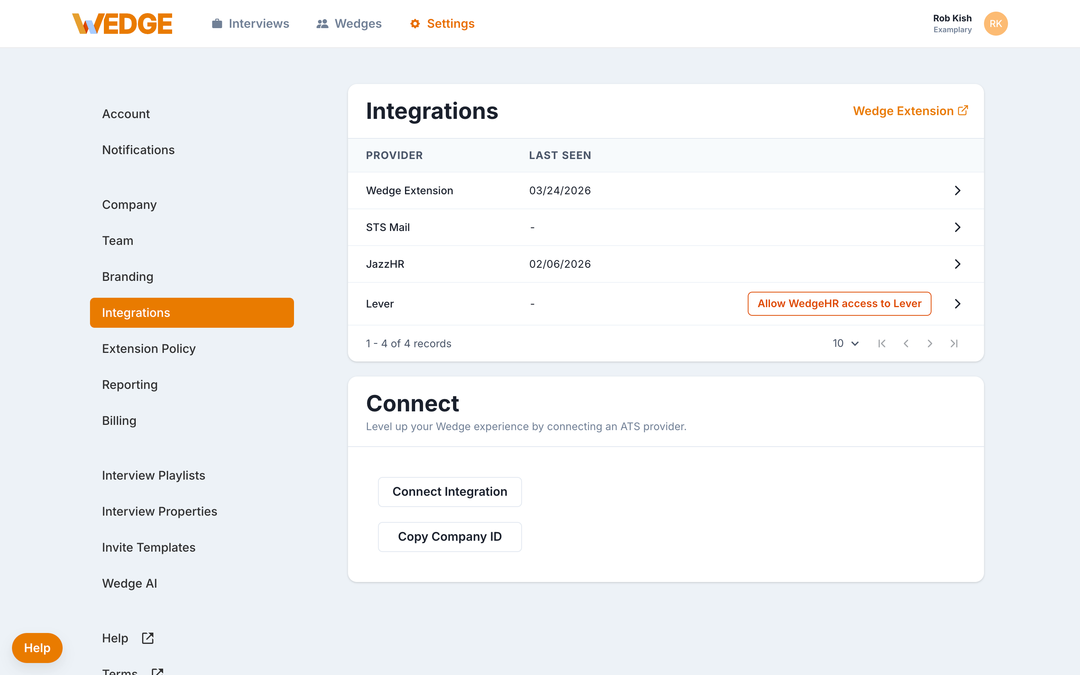Click the Settings gear icon
This screenshot has height=675, width=1080.
[415, 24]
